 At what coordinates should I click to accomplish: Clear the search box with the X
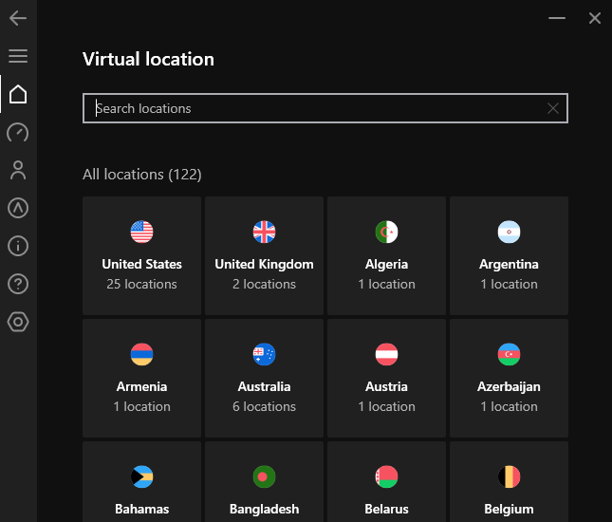(552, 108)
